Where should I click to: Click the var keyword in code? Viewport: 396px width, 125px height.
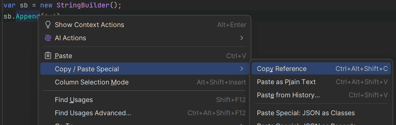pyautogui.click(x=10, y=5)
